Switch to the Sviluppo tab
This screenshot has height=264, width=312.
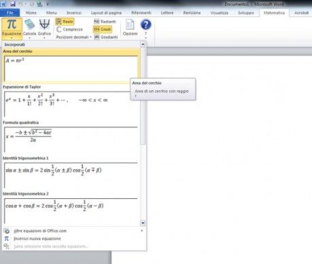click(x=246, y=13)
